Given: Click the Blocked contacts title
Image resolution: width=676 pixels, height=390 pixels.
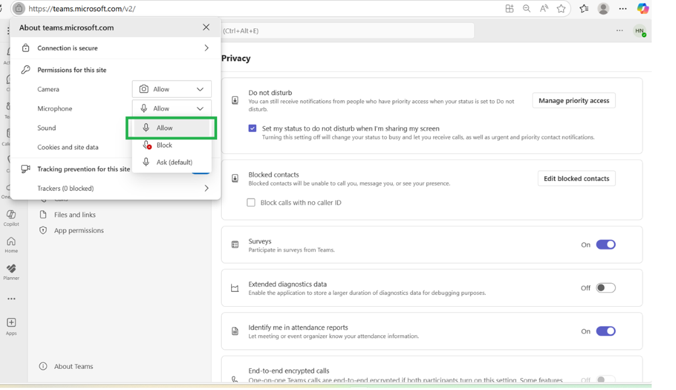Looking at the screenshot, I should coord(274,174).
